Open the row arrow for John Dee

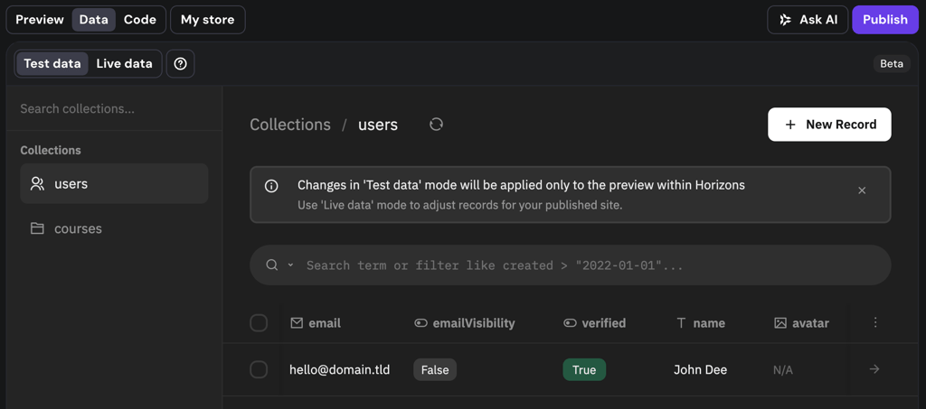[x=874, y=369]
